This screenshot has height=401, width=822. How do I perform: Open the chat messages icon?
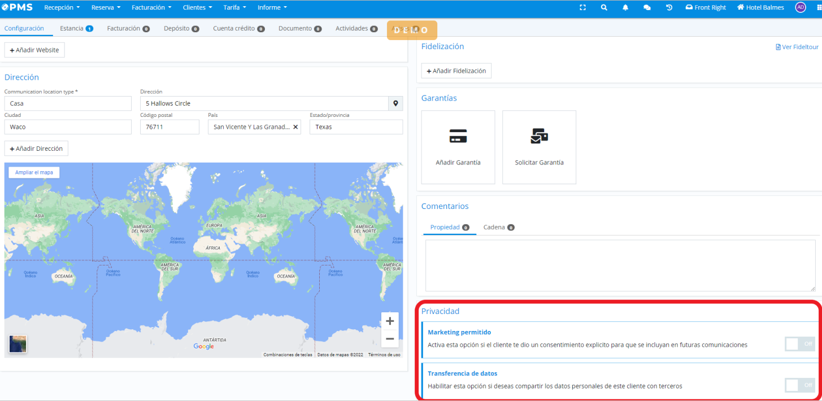point(647,7)
